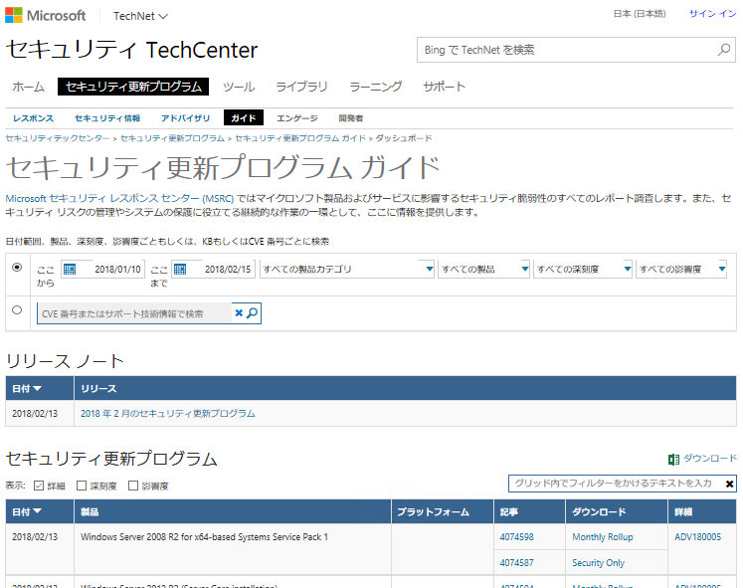Click the リリース column header
743x588 pixels.
pos(405,389)
